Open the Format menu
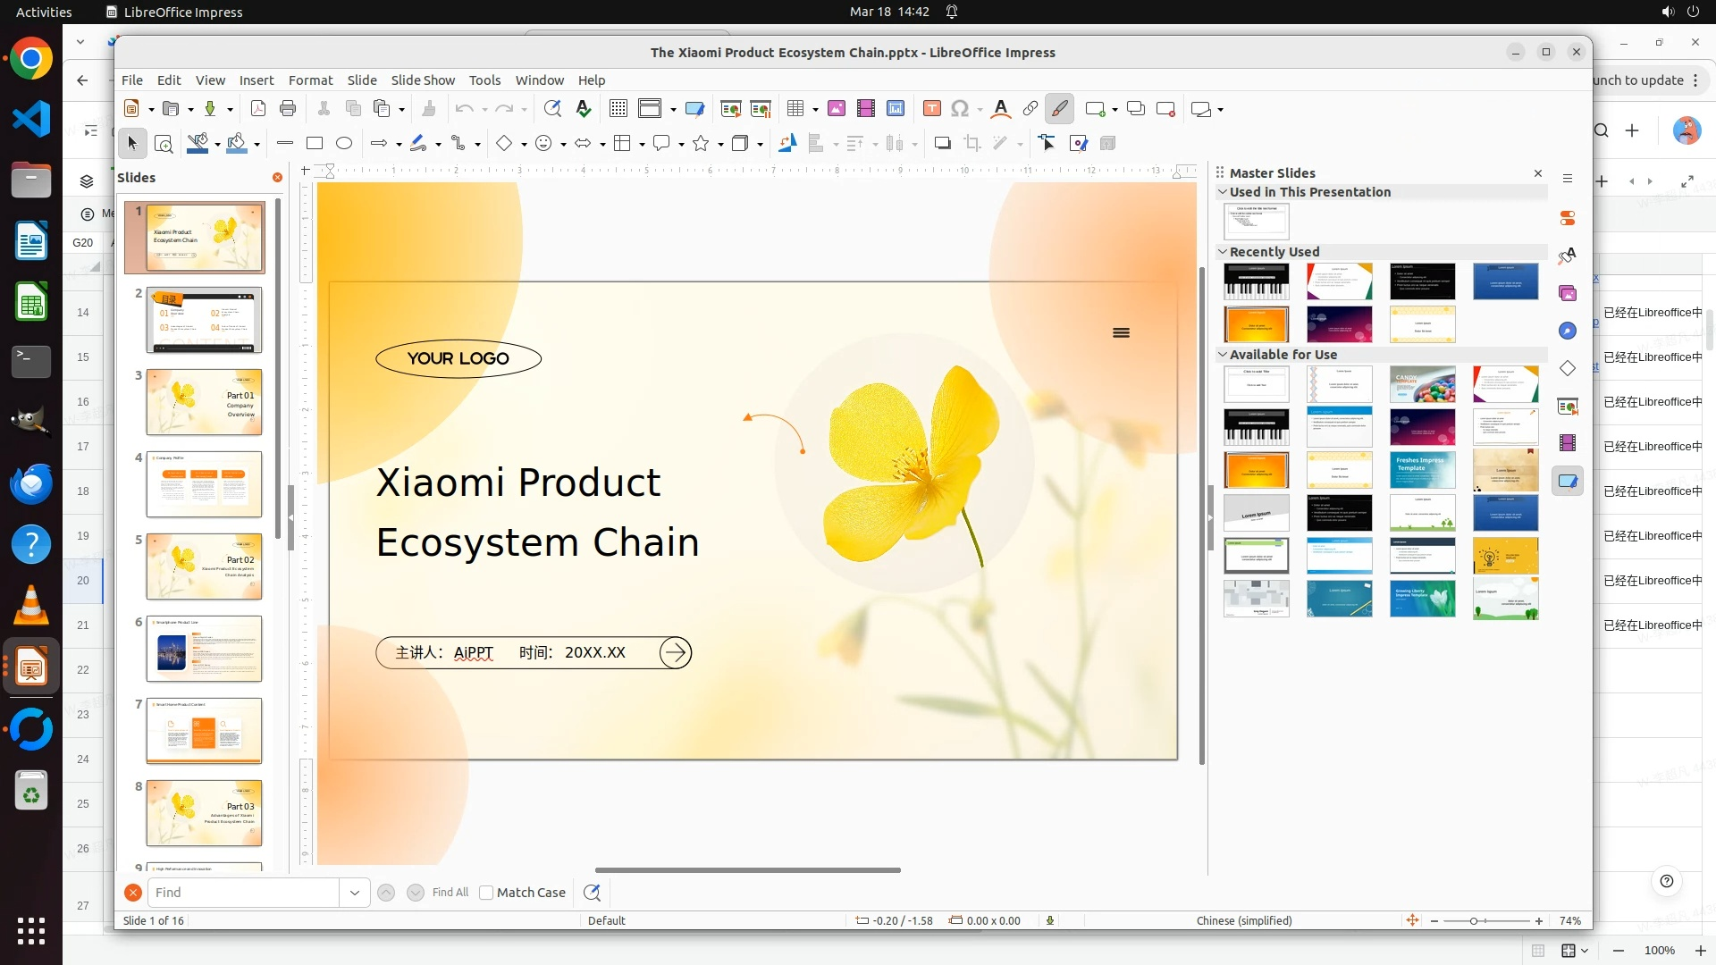The height and width of the screenshot is (965, 1716). pos(310,80)
